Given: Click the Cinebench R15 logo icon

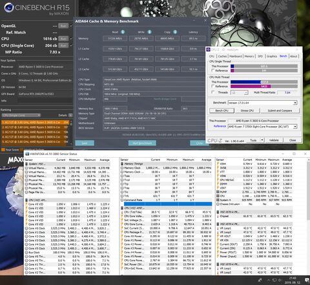Looking at the screenshot, I should (9, 8).
